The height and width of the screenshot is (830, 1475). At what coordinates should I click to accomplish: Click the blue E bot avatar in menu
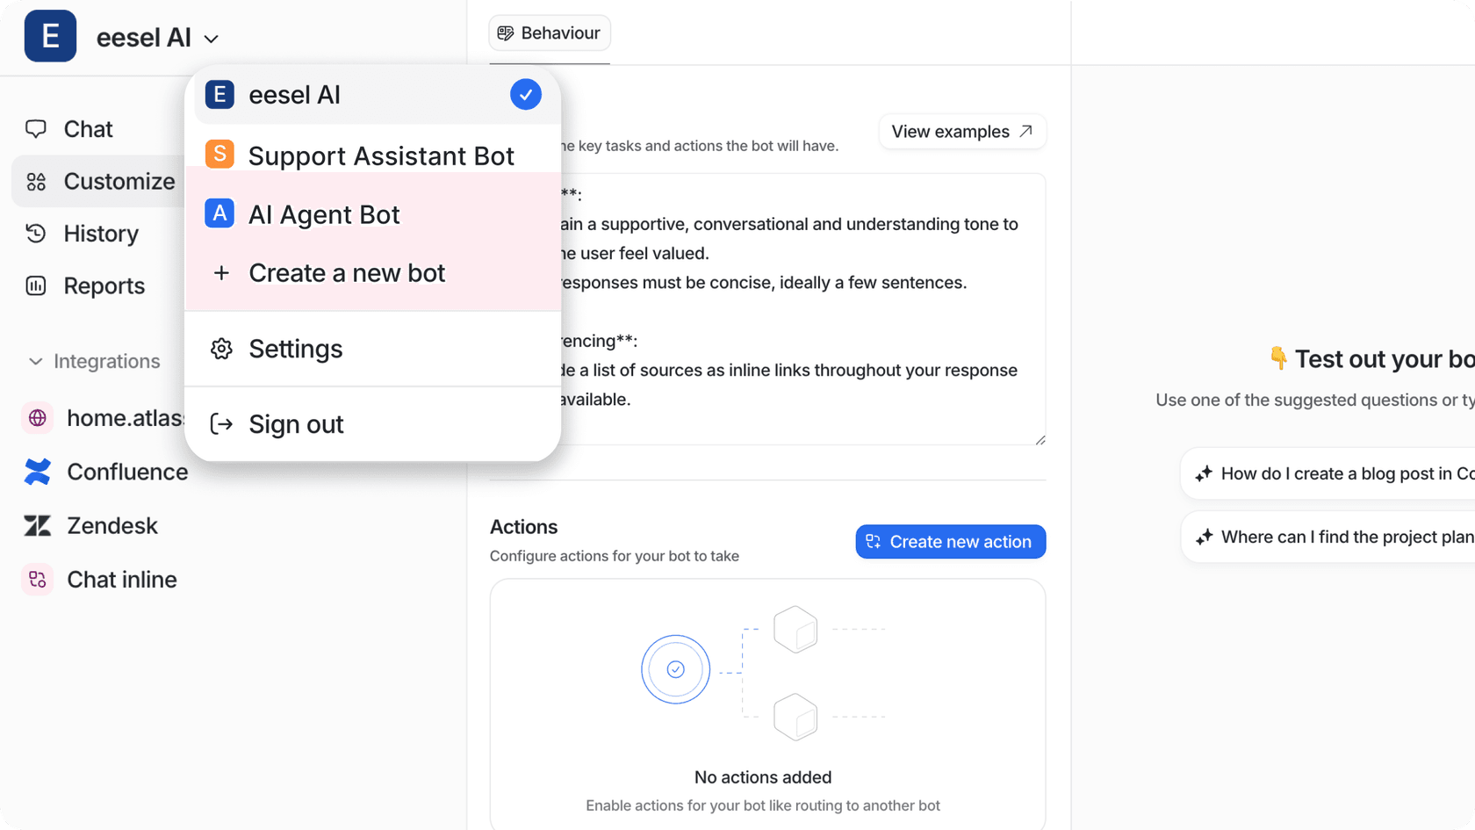tap(219, 94)
